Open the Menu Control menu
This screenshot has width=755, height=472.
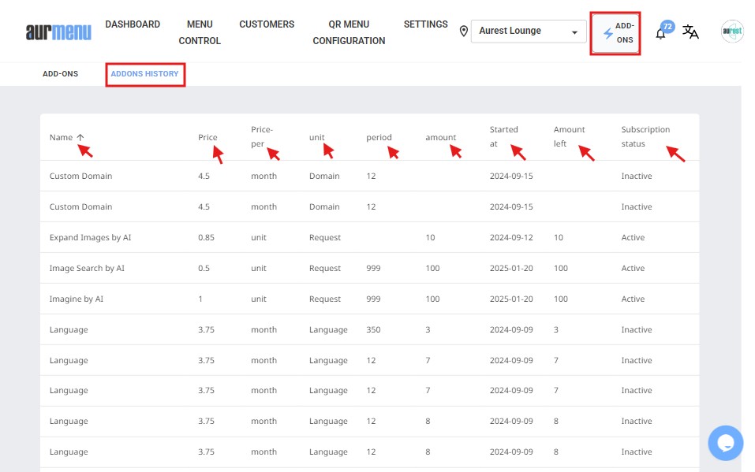200,32
